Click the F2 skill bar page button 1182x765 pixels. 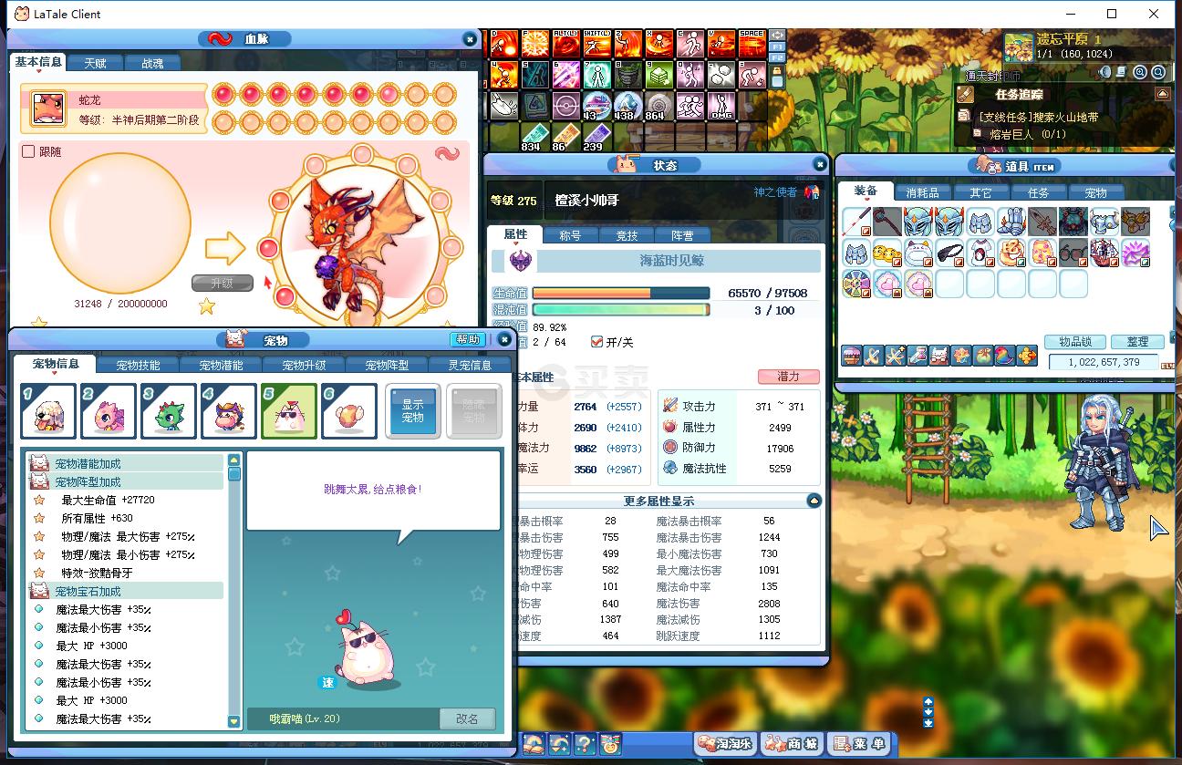(777, 57)
